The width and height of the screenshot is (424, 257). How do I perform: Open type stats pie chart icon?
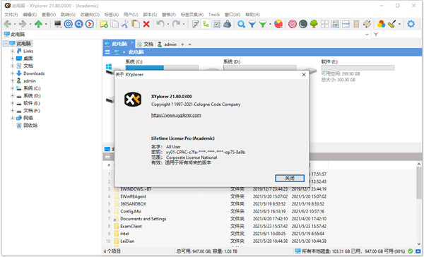(x=278, y=24)
